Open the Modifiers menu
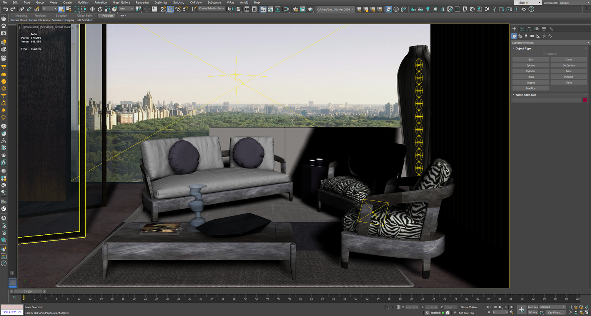 click(83, 2)
